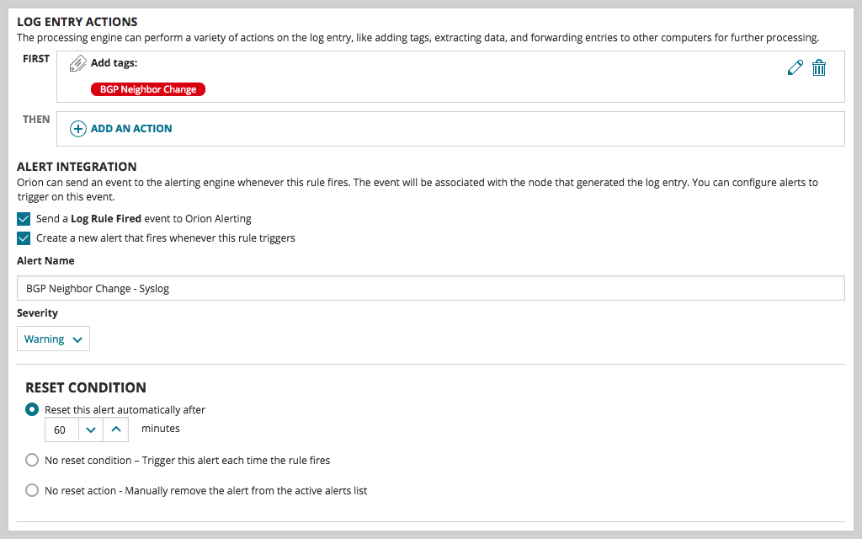The width and height of the screenshot is (862, 539).
Task: Click the circled plus icon in the THEN row
Action: [x=77, y=129]
